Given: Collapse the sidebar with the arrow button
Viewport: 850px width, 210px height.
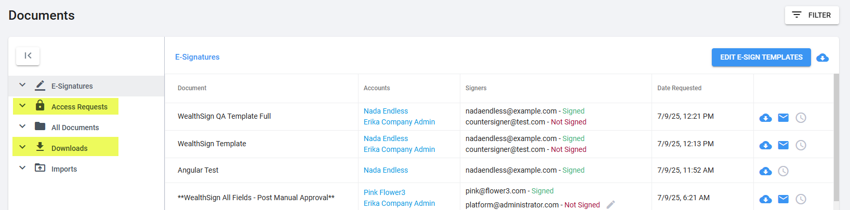Looking at the screenshot, I should pos(28,56).
